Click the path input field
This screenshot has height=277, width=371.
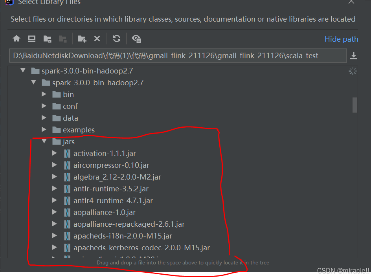(x=178, y=55)
